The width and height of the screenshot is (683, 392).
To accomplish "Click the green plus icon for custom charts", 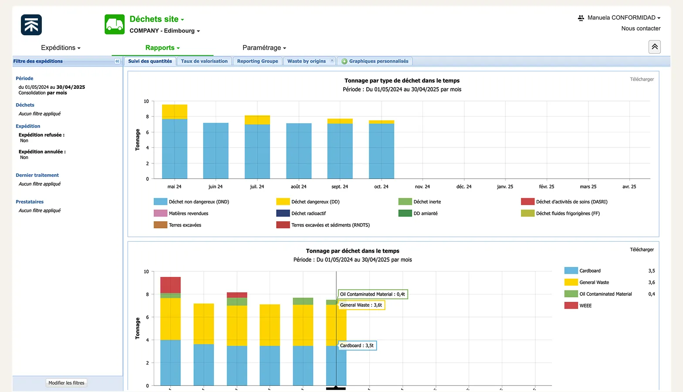I will [x=345, y=61].
